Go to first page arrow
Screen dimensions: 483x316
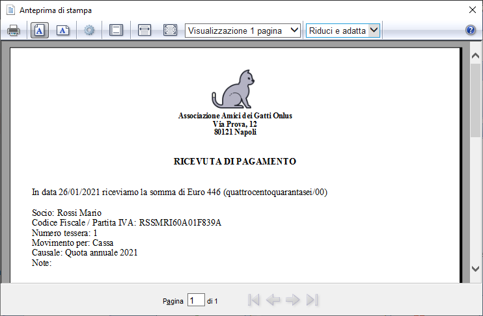point(254,300)
